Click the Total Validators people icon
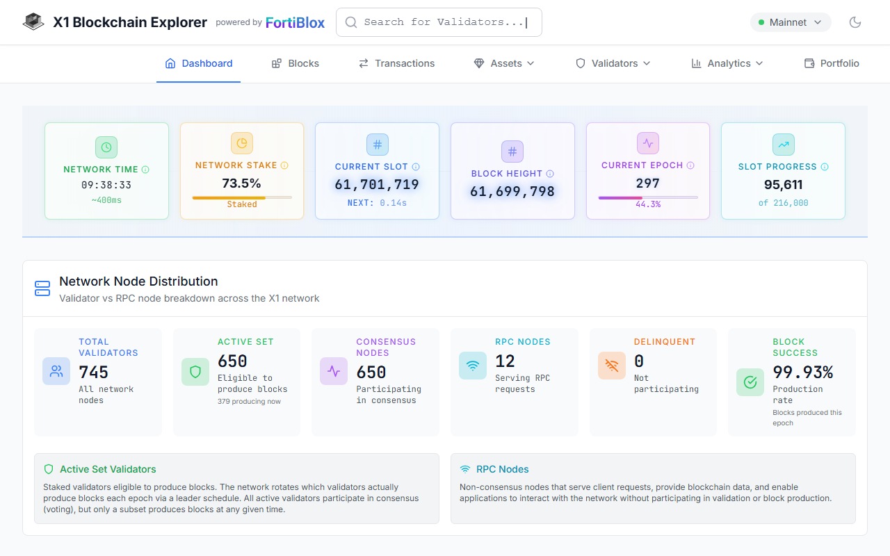The image size is (890, 556). [x=56, y=371]
